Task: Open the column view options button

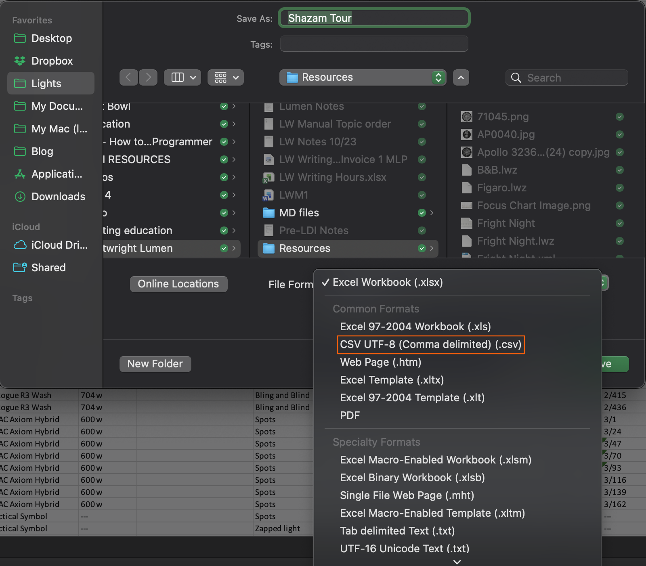Action: [x=182, y=77]
